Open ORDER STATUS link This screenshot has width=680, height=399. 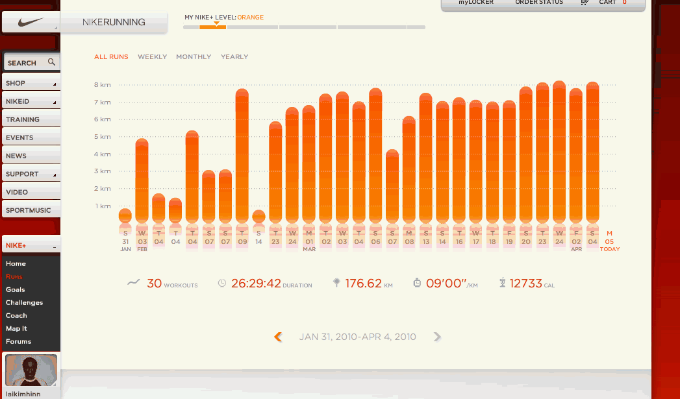539,2
